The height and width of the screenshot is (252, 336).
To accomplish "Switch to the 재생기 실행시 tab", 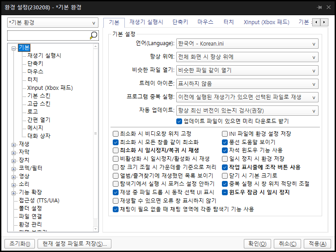I will [146, 22].
